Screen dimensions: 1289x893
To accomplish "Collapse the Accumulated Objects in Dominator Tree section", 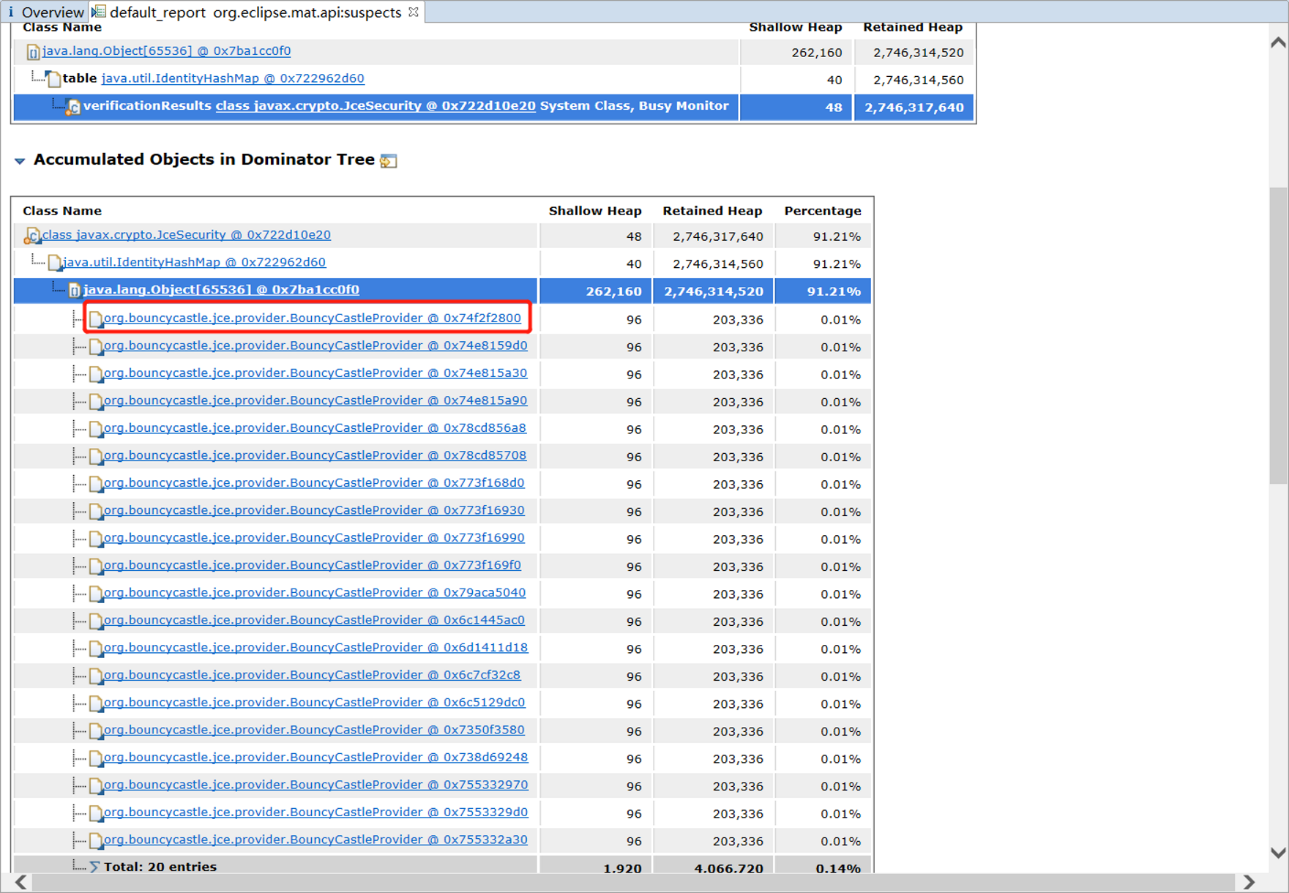I will [x=20, y=160].
